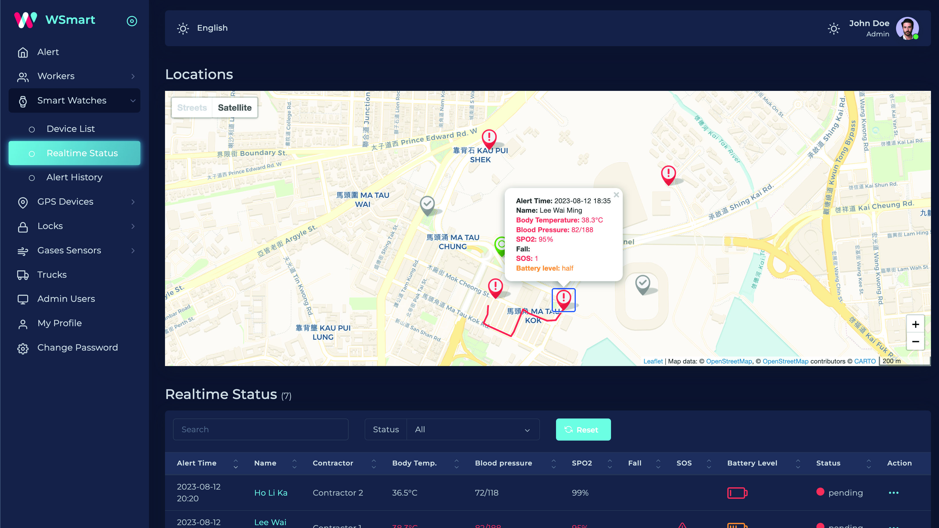Sort by the Body Temp. column
Viewport: 939px width, 528px height.
(425, 464)
